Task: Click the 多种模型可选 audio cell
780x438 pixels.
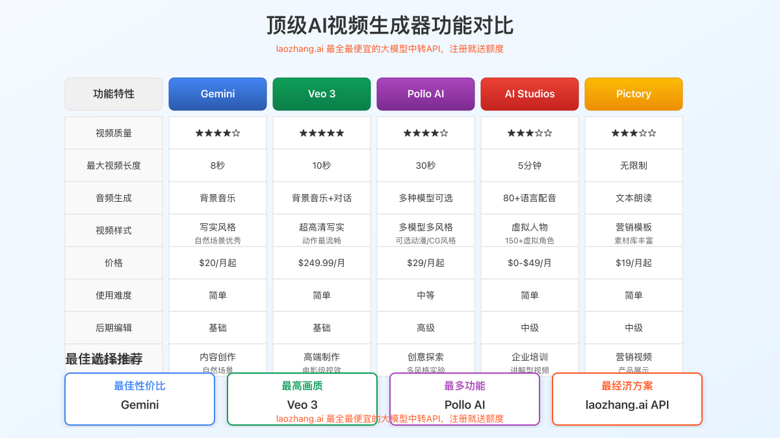Action: [426, 198]
